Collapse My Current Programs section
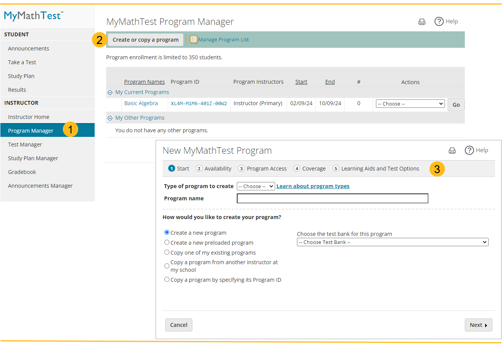The height and width of the screenshot is (346, 502). tap(110, 93)
